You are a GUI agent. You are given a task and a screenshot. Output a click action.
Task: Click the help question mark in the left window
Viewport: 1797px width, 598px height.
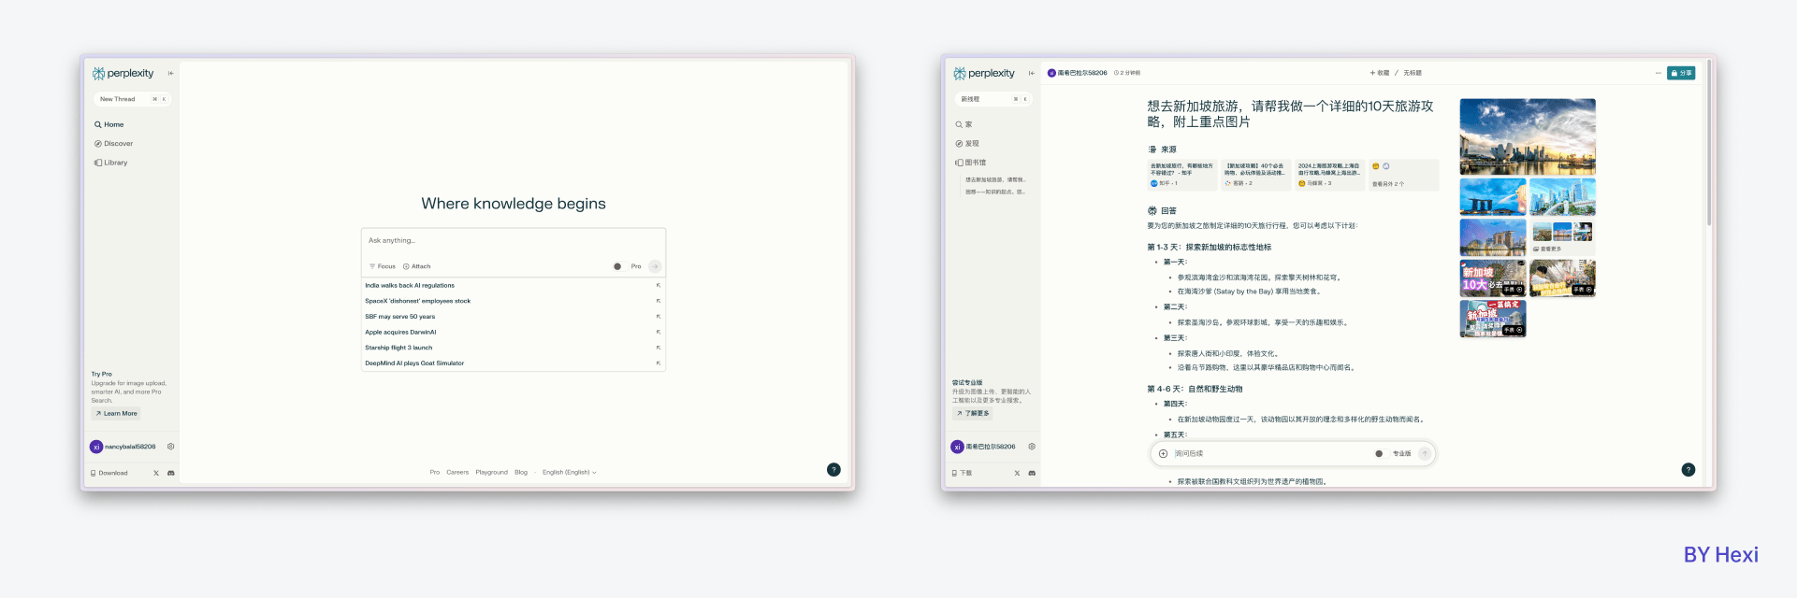point(833,470)
